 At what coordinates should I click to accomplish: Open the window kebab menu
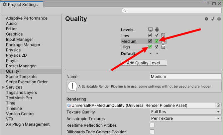point(208,4)
